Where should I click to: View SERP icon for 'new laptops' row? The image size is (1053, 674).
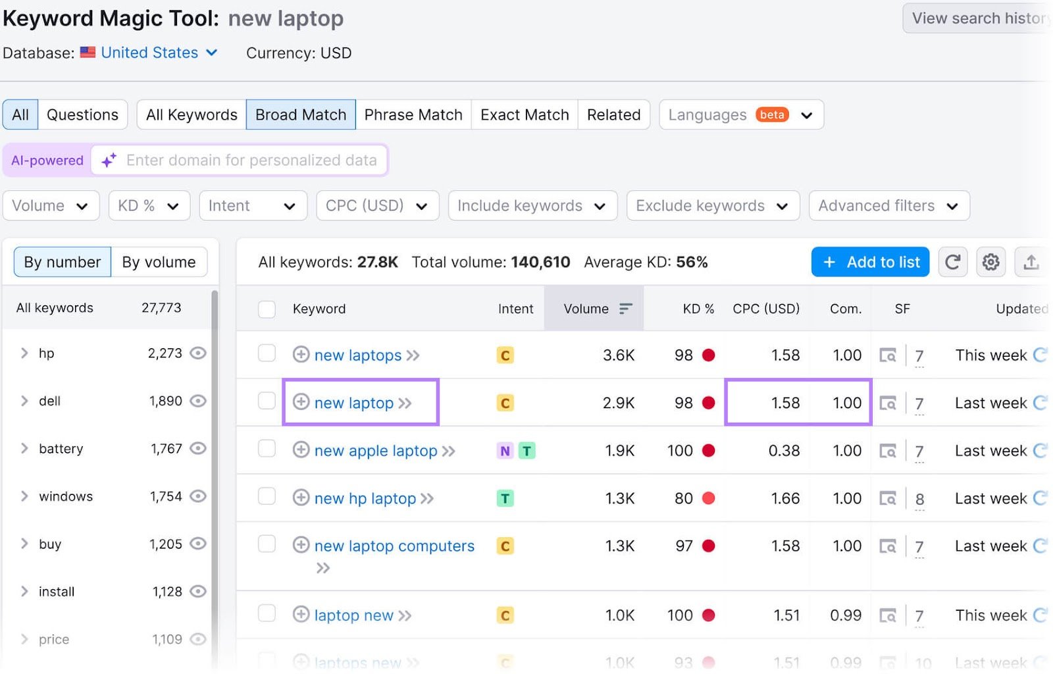point(888,355)
